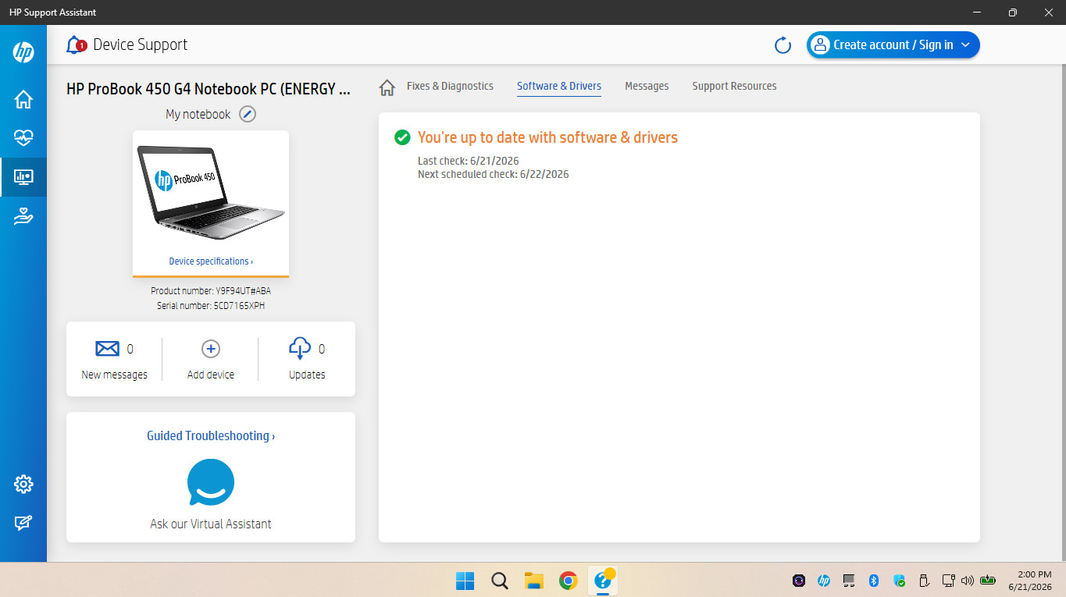This screenshot has height=597, width=1066.
Task: Click the green check status icon
Action: click(x=402, y=137)
